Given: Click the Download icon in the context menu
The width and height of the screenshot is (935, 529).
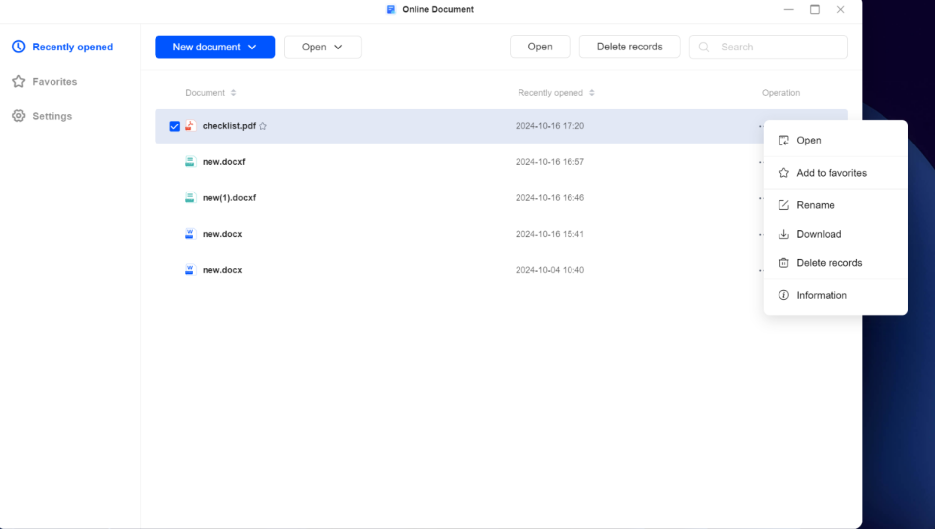Looking at the screenshot, I should click(x=784, y=234).
